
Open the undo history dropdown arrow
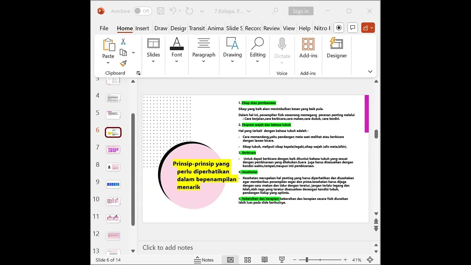(x=180, y=11)
